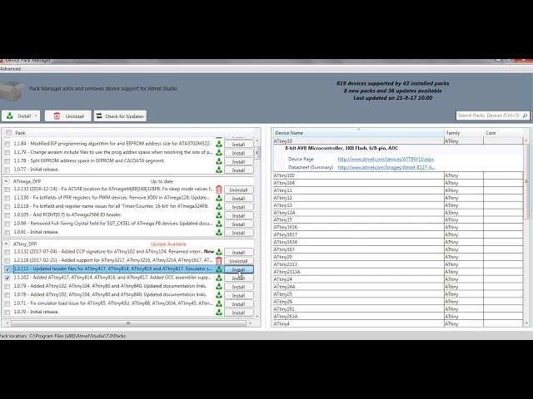
Task: Click download icon for ATtiny 1.0.79 row
Action: [219, 286]
